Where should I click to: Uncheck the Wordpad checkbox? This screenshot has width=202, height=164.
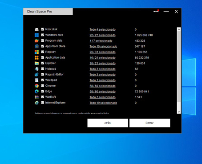(x=43, y=80)
